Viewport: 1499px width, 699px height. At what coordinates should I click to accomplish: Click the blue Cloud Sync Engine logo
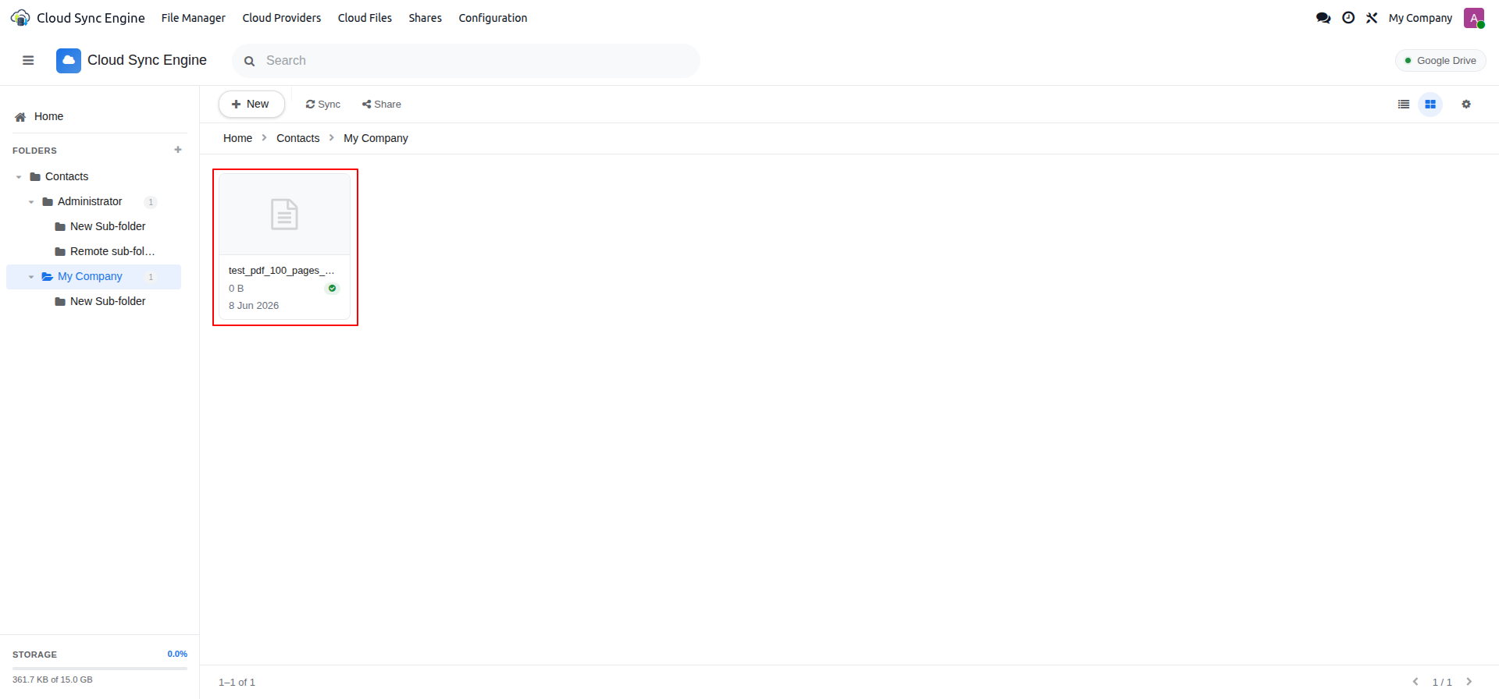point(69,60)
